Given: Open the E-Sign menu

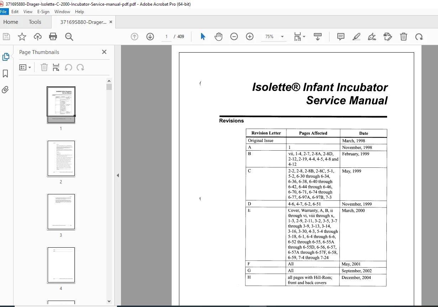Looking at the screenshot, I should [43, 12].
